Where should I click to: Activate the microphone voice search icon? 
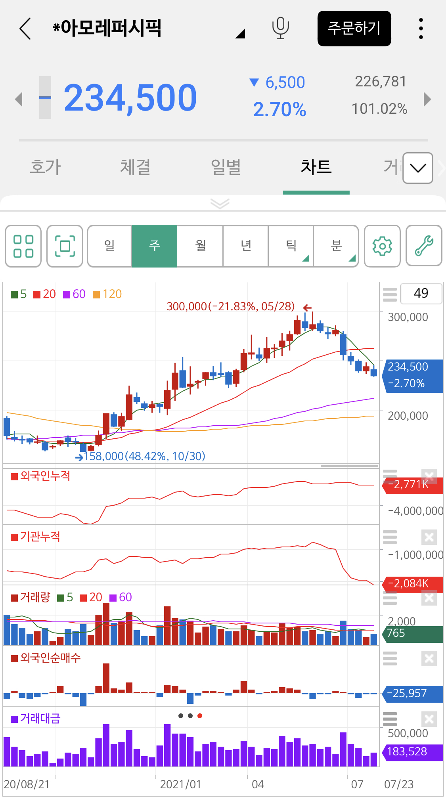280,29
